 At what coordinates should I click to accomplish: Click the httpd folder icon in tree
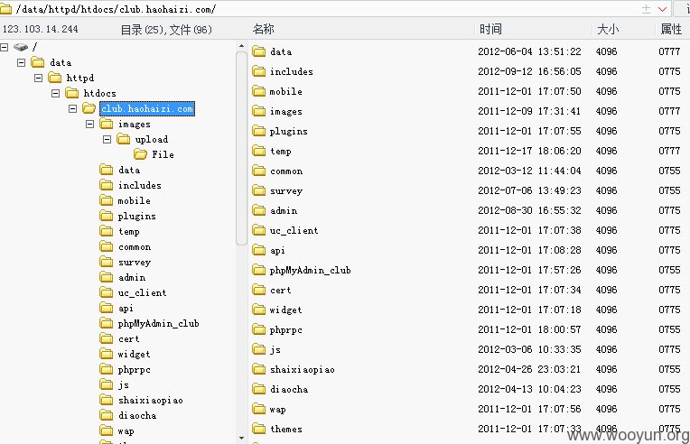pyautogui.click(x=54, y=78)
